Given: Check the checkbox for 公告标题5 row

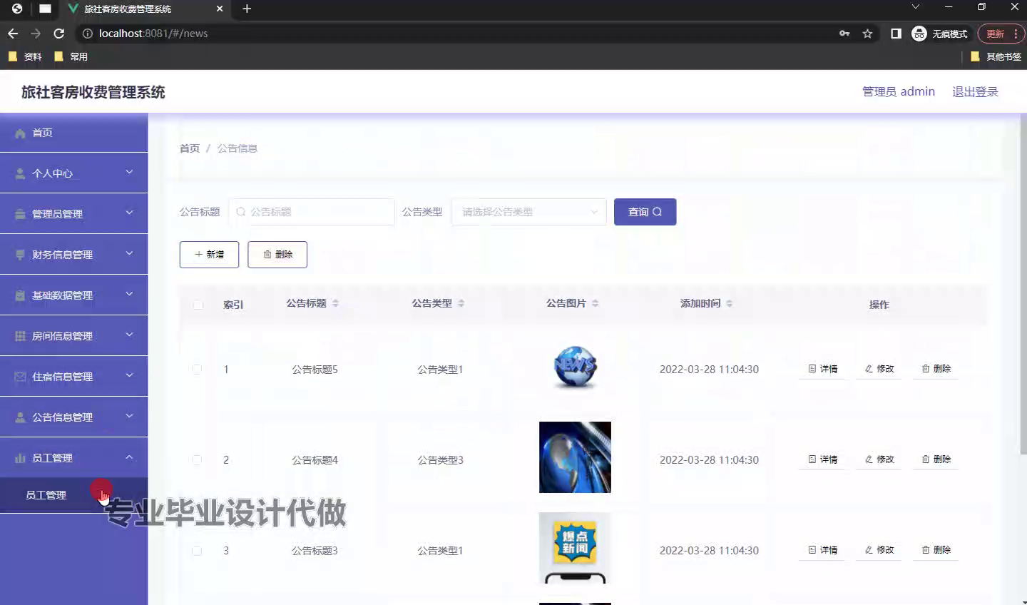Looking at the screenshot, I should 197,369.
